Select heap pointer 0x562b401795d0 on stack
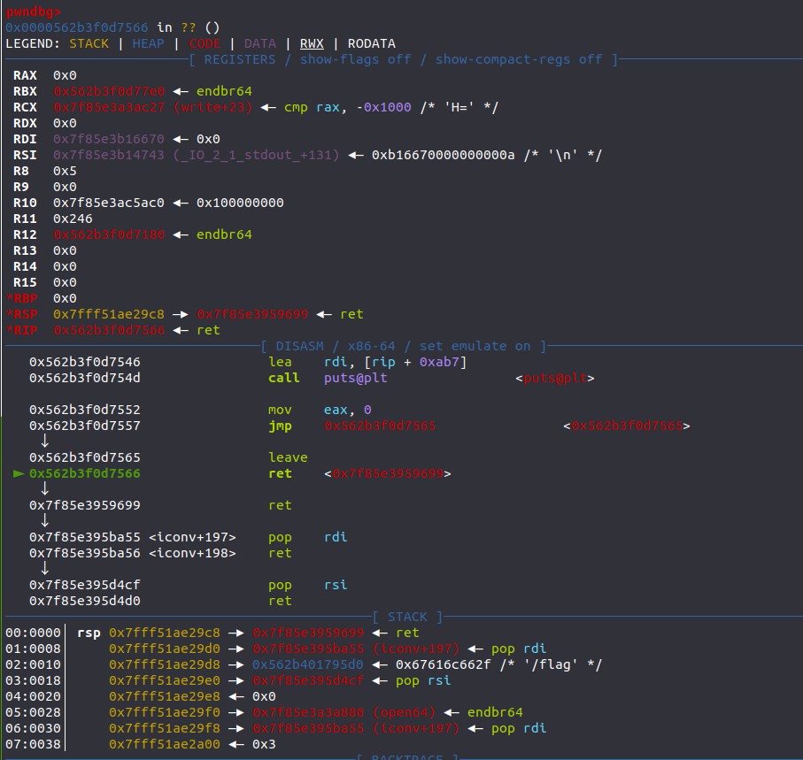The image size is (803, 760). point(308,664)
